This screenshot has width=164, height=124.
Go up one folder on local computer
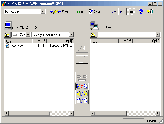point(7,35)
